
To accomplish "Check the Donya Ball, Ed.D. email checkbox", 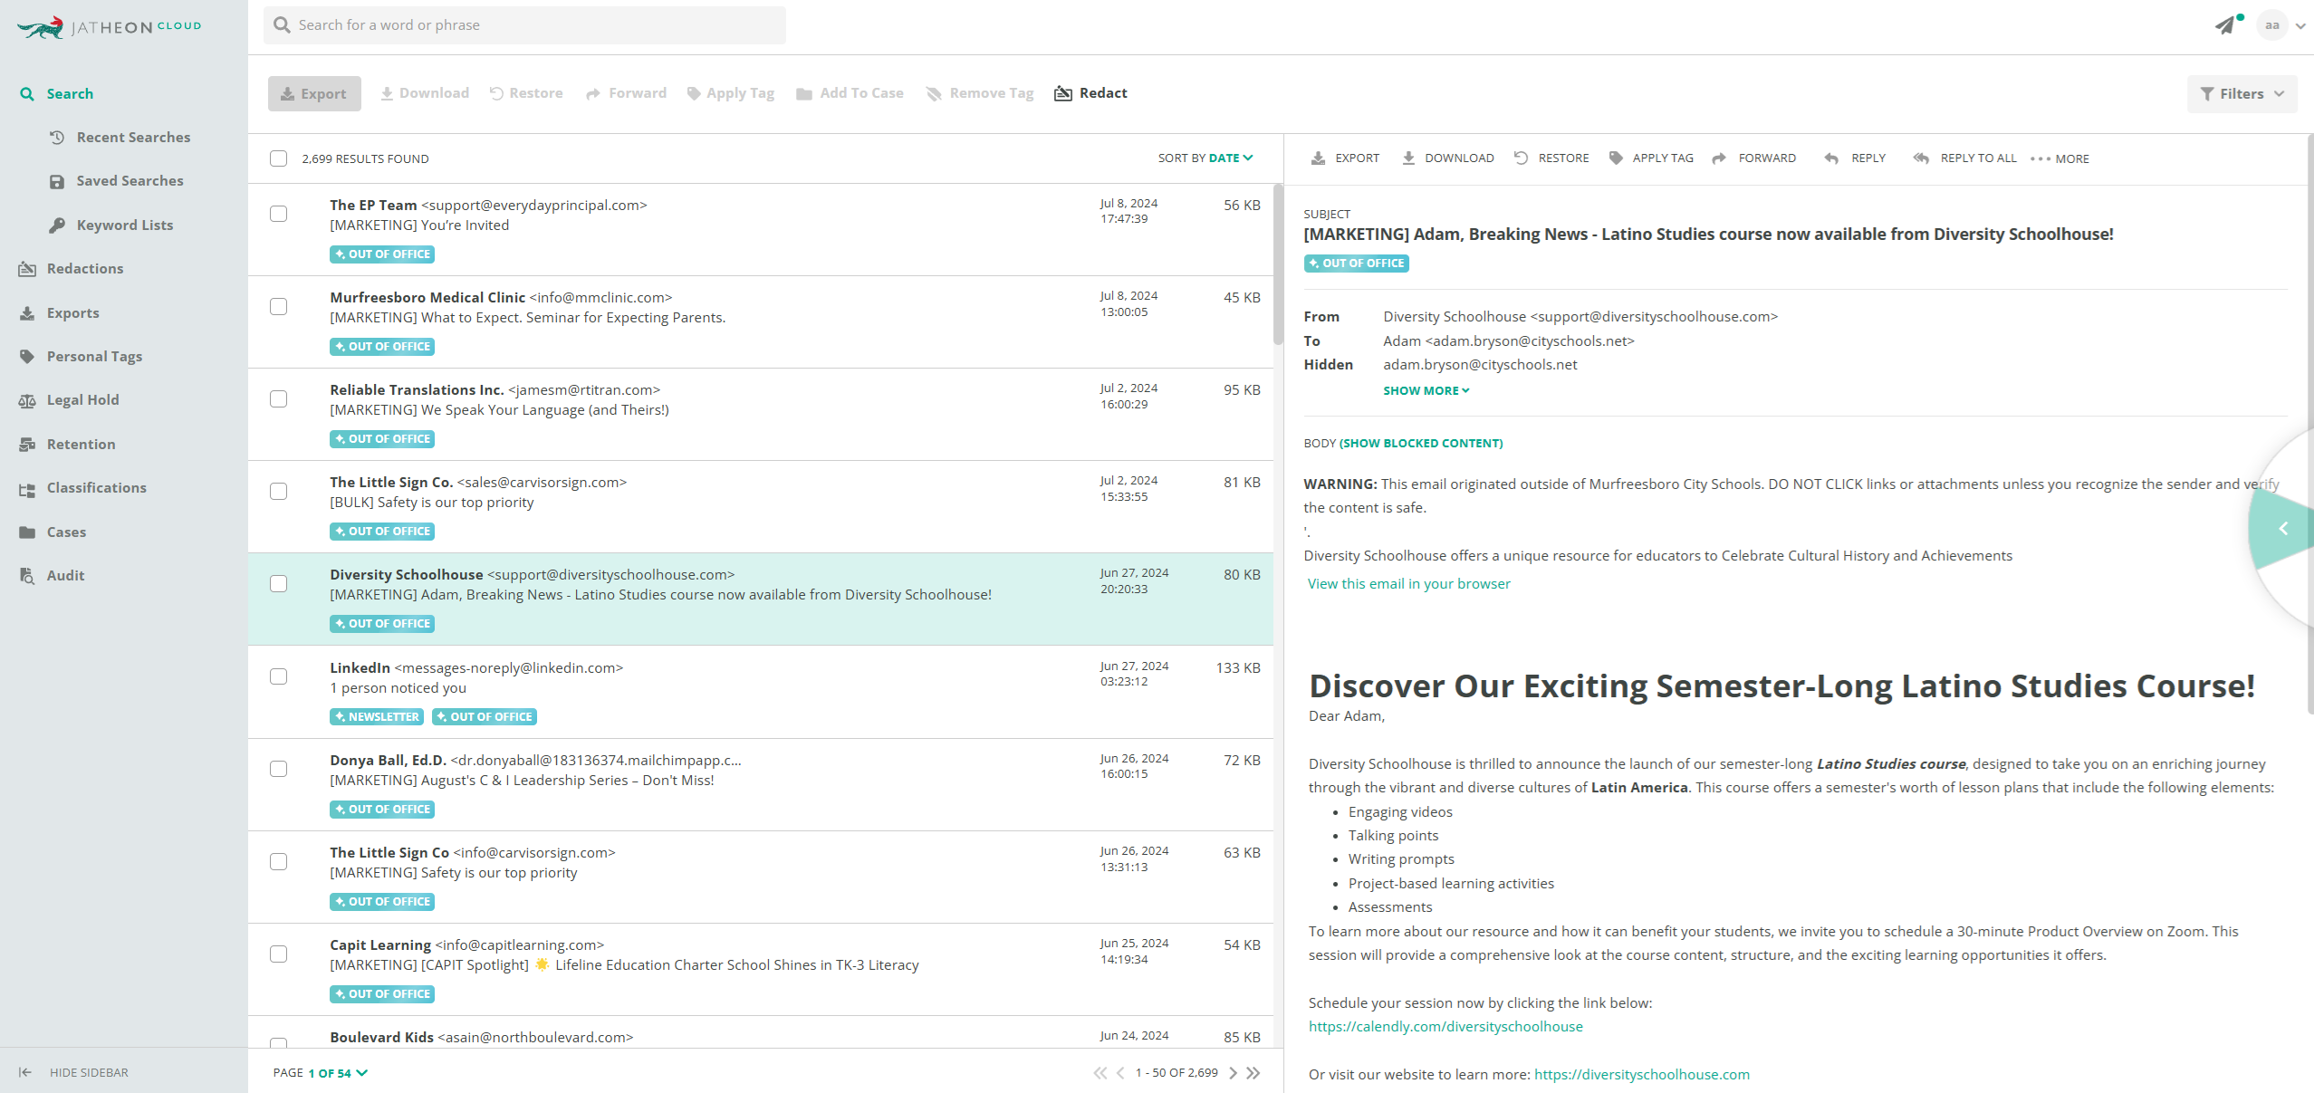I will pyautogui.click(x=279, y=770).
